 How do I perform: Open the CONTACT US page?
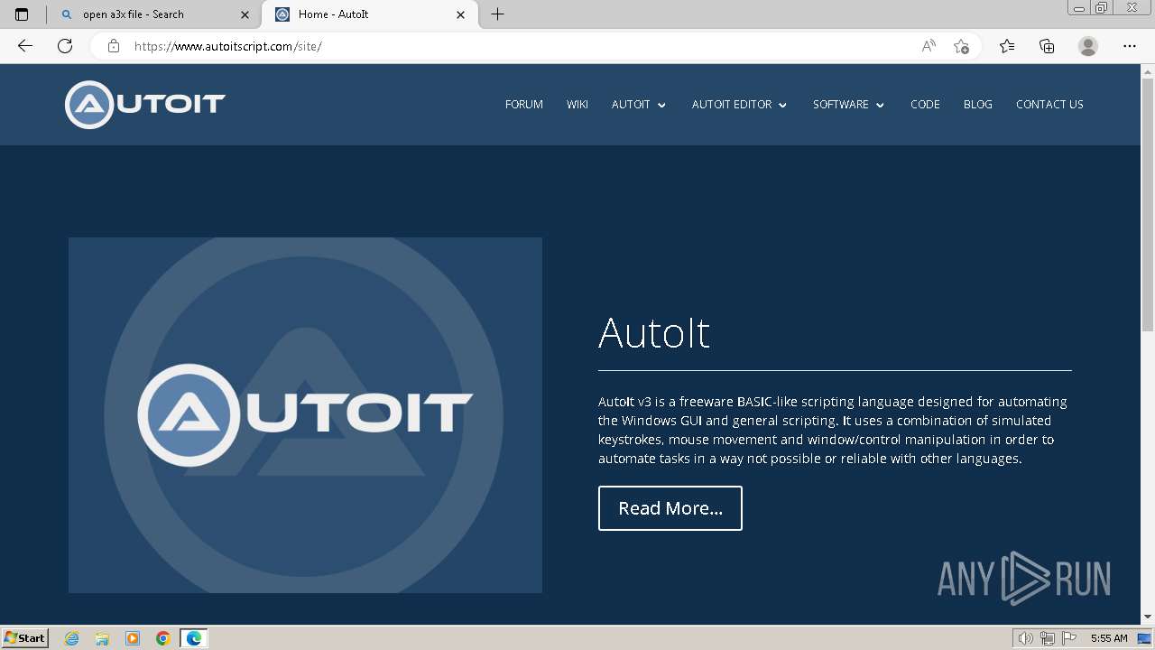click(x=1049, y=105)
